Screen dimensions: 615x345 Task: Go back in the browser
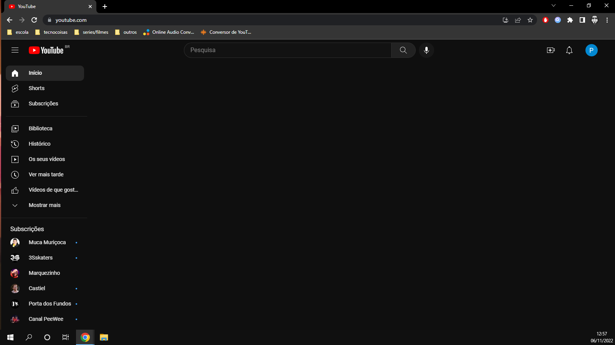(10, 20)
